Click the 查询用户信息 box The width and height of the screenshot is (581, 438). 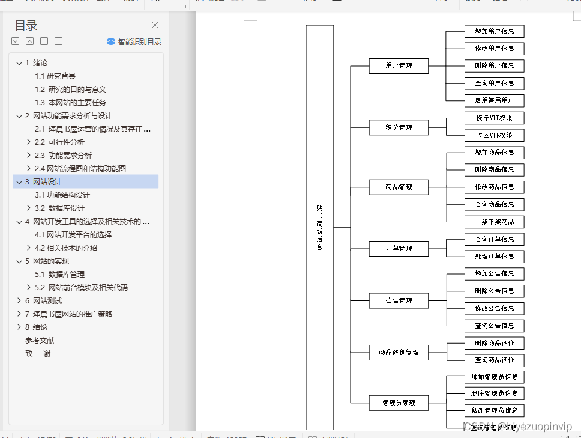[495, 83]
